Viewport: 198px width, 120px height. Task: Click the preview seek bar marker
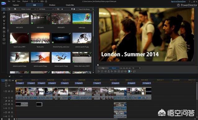pos(98,65)
